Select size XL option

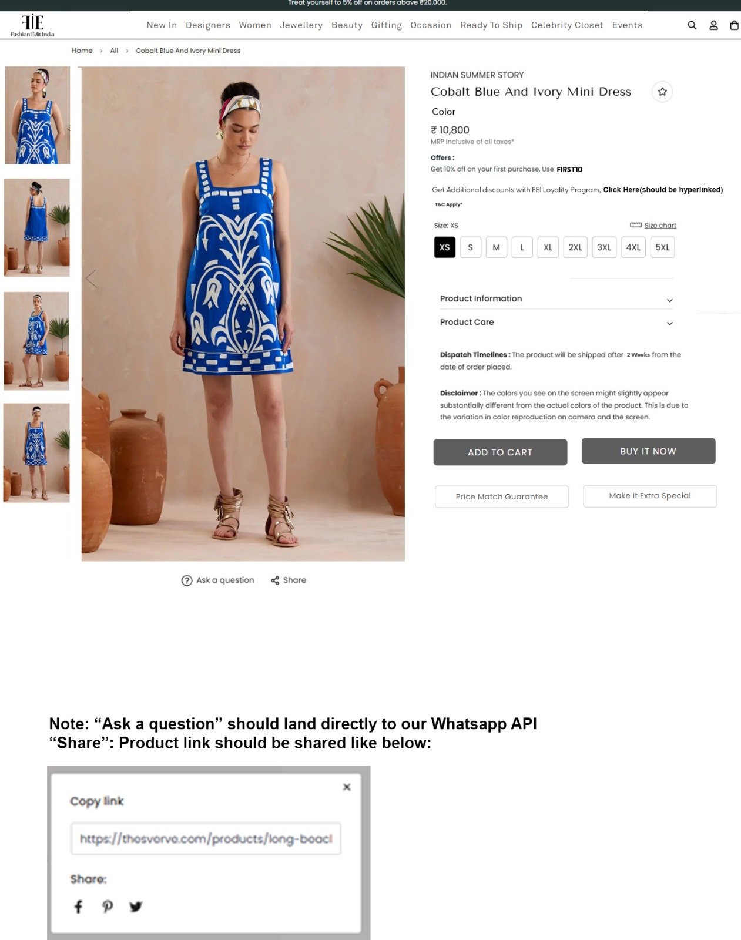pos(548,247)
